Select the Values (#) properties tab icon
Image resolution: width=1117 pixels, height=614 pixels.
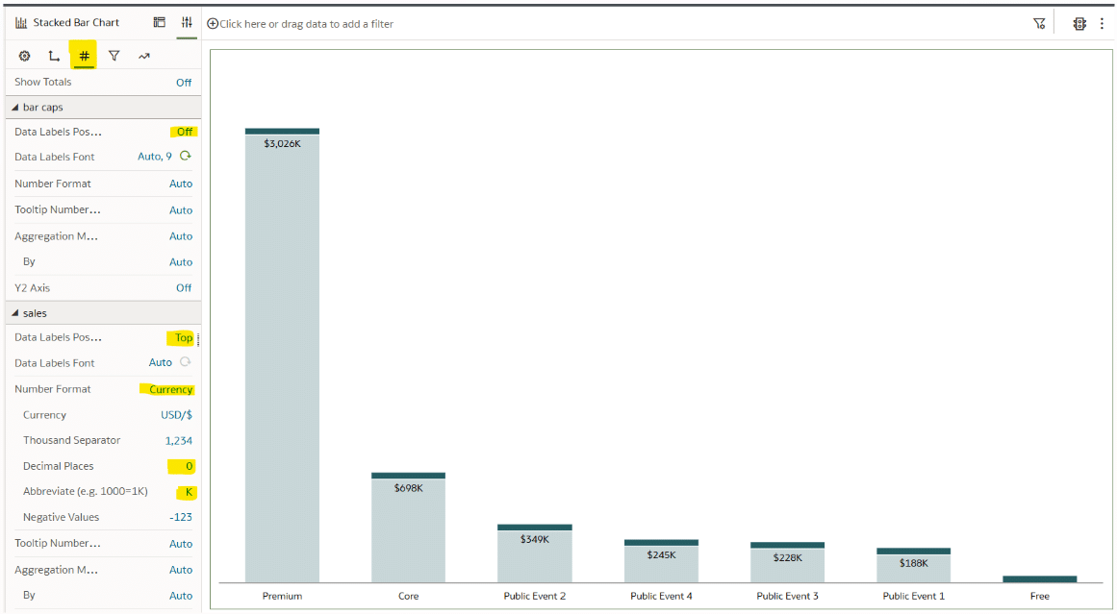click(84, 55)
